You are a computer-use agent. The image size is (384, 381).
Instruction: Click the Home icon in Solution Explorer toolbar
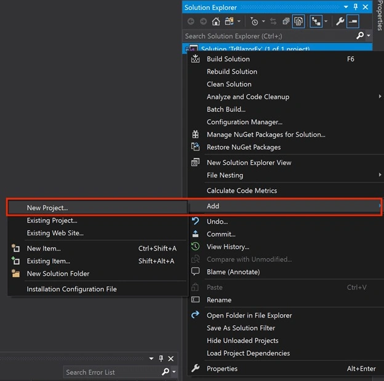click(x=216, y=22)
